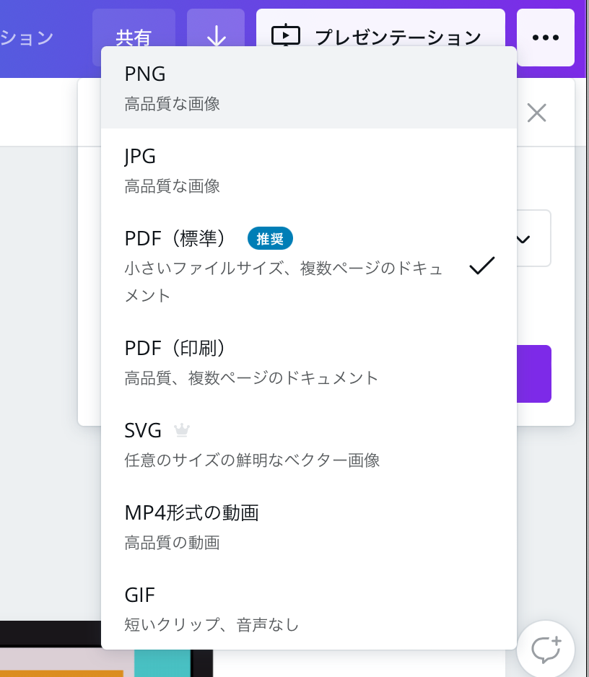The height and width of the screenshot is (677, 589).
Task: Open the three-dot more options menu
Action: (x=546, y=37)
